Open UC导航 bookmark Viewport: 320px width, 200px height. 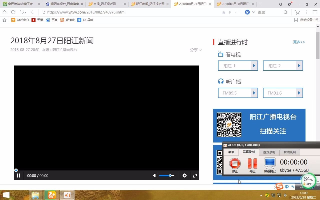click(x=85, y=20)
